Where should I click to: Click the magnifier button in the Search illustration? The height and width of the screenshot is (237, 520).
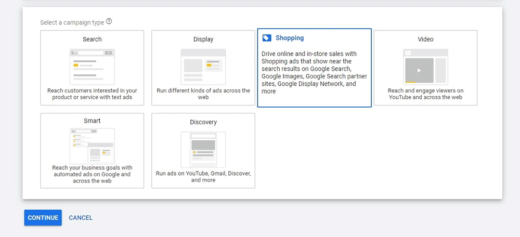pyautogui.click(x=108, y=53)
